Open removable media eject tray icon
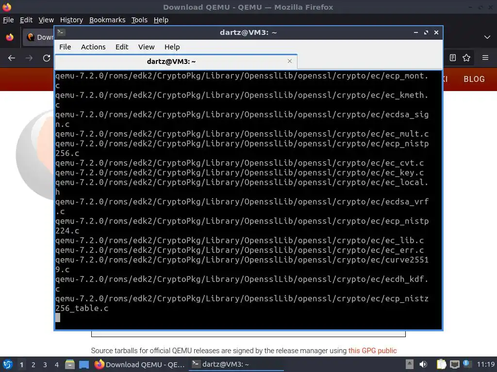 (410, 364)
